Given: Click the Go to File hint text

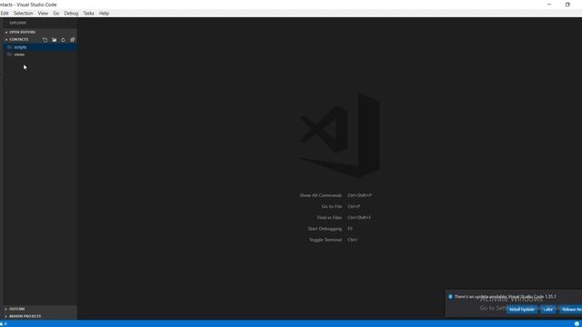Looking at the screenshot, I should point(331,206).
